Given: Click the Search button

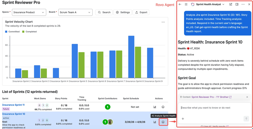Looking at the screenshot, I should pos(104,12).
